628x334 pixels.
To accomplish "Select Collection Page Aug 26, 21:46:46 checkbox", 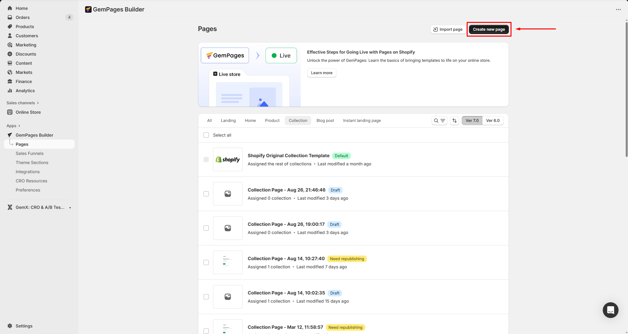I will tap(206, 194).
